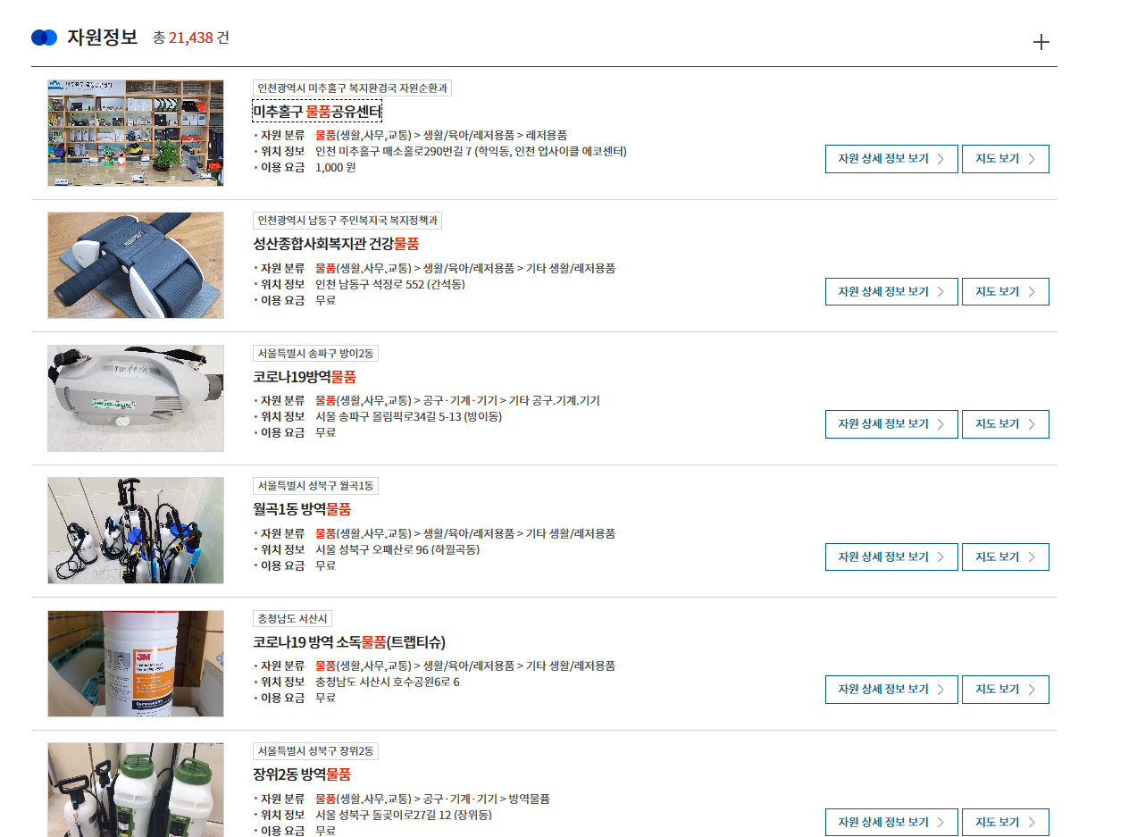The width and height of the screenshot is (1137, 837).
Task: Click 지도 보기 for 성산종합사회복지관 건강물품
Action: (x=1006, y=292)
